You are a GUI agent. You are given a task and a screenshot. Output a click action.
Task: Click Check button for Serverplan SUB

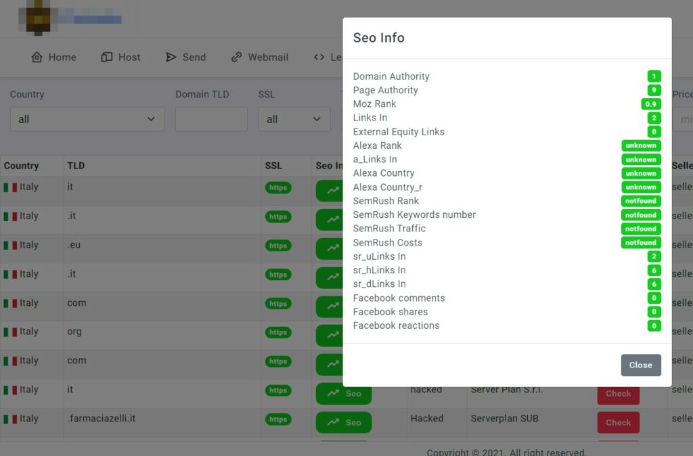click(618, 422)
